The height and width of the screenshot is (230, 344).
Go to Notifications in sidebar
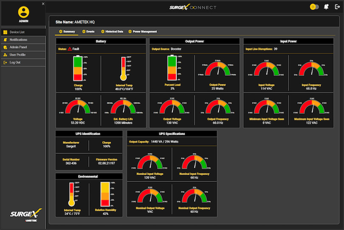(x=18, y=40)
